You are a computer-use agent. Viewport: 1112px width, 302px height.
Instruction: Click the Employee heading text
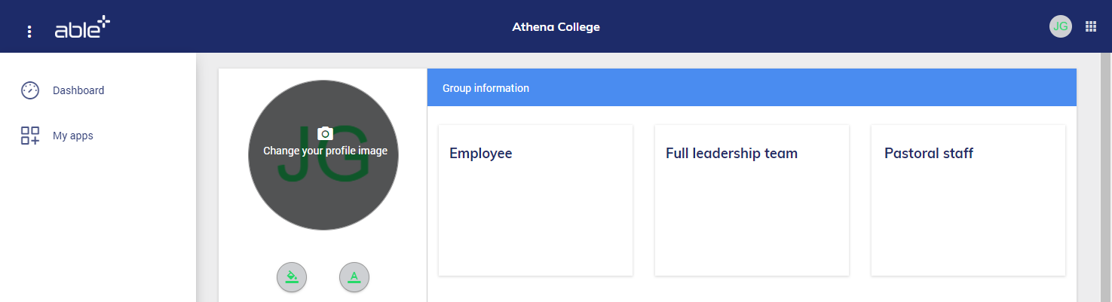[x=481, y=154]
